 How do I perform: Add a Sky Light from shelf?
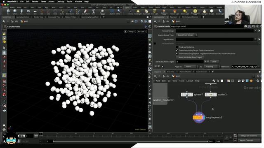tap(205, 12)
